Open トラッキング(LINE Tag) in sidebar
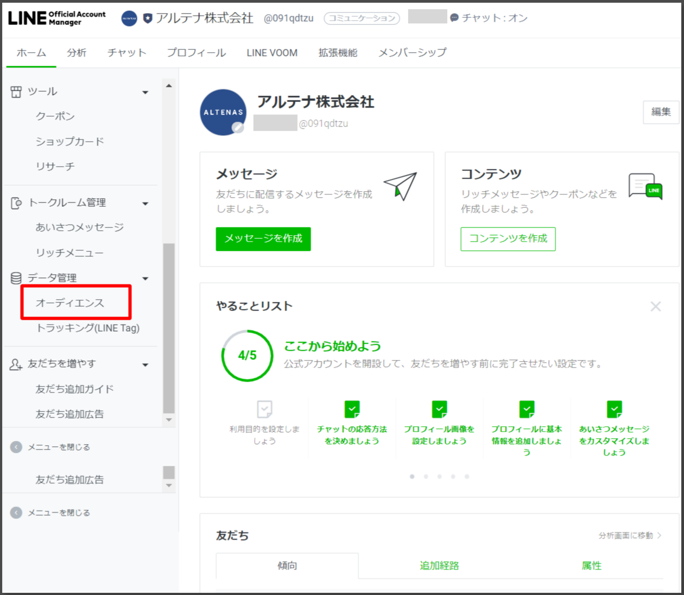This screenshot has height=595, width=684. (x=88, y=328)
